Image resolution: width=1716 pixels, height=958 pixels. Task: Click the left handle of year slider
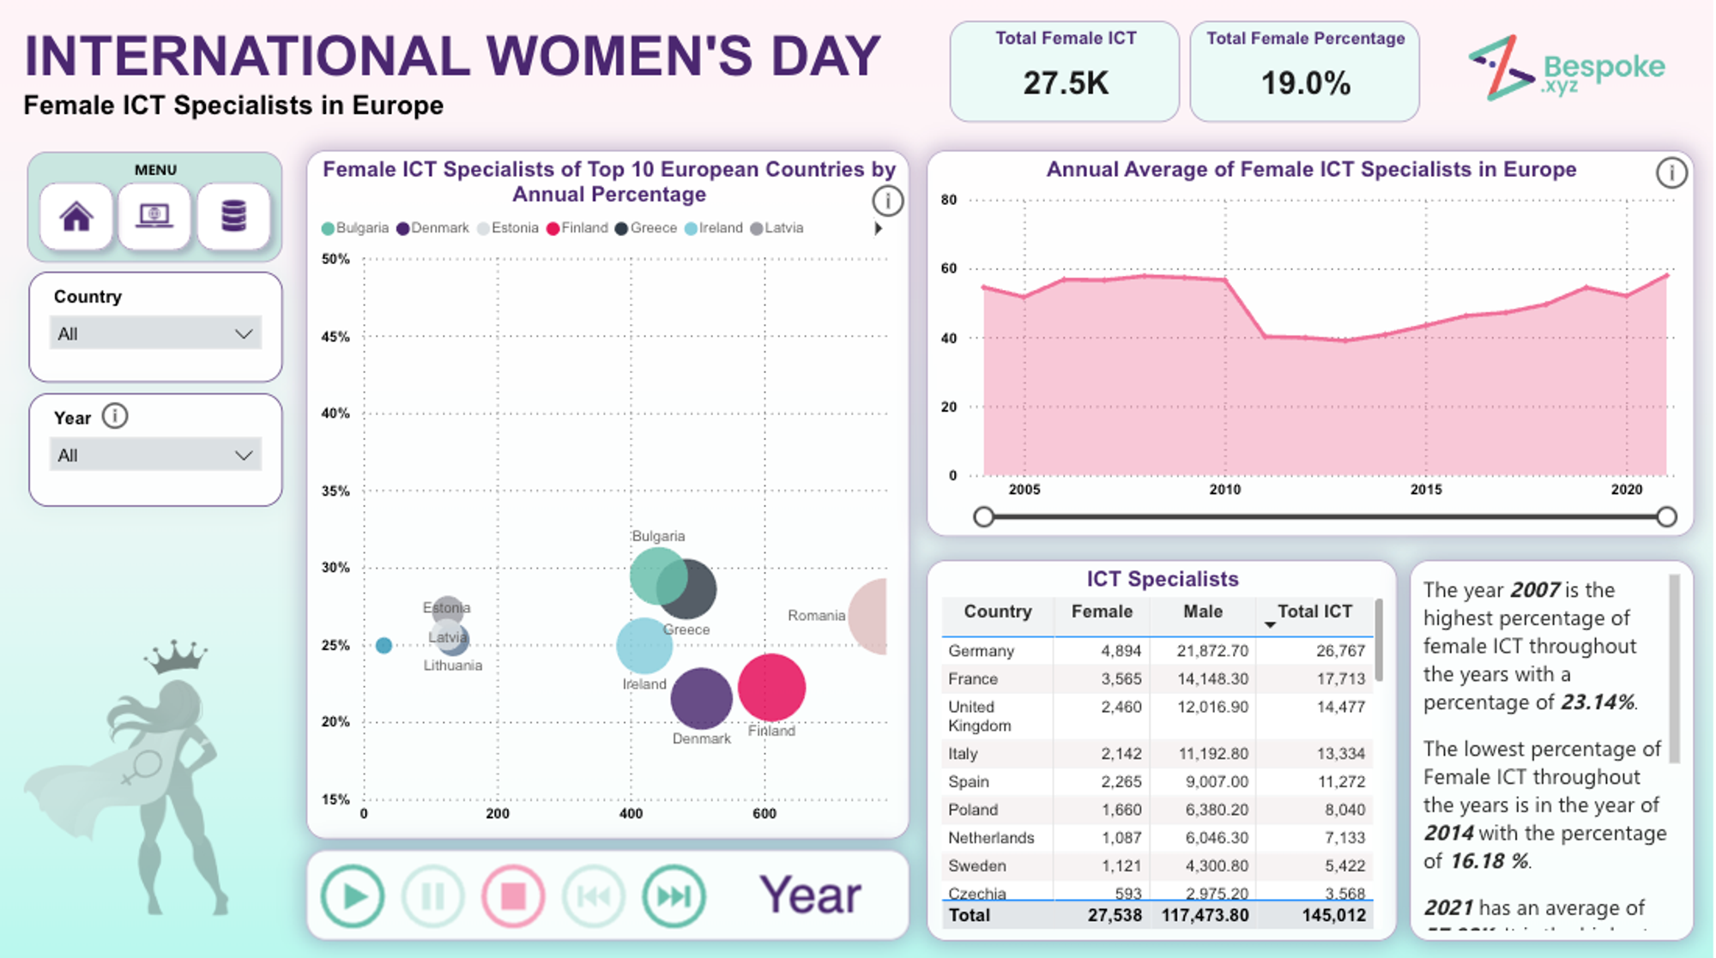click(984, 517)
